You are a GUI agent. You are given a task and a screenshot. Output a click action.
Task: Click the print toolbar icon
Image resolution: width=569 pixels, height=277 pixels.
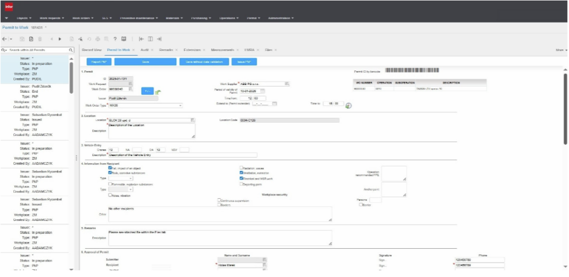(98, 39)
